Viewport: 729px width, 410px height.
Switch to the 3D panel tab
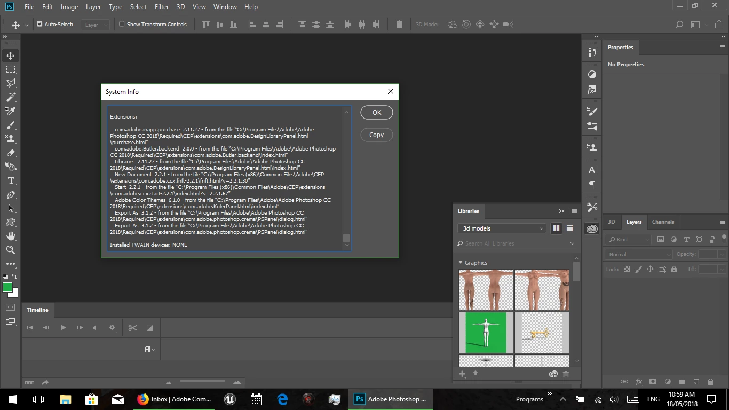click(612, 222)
